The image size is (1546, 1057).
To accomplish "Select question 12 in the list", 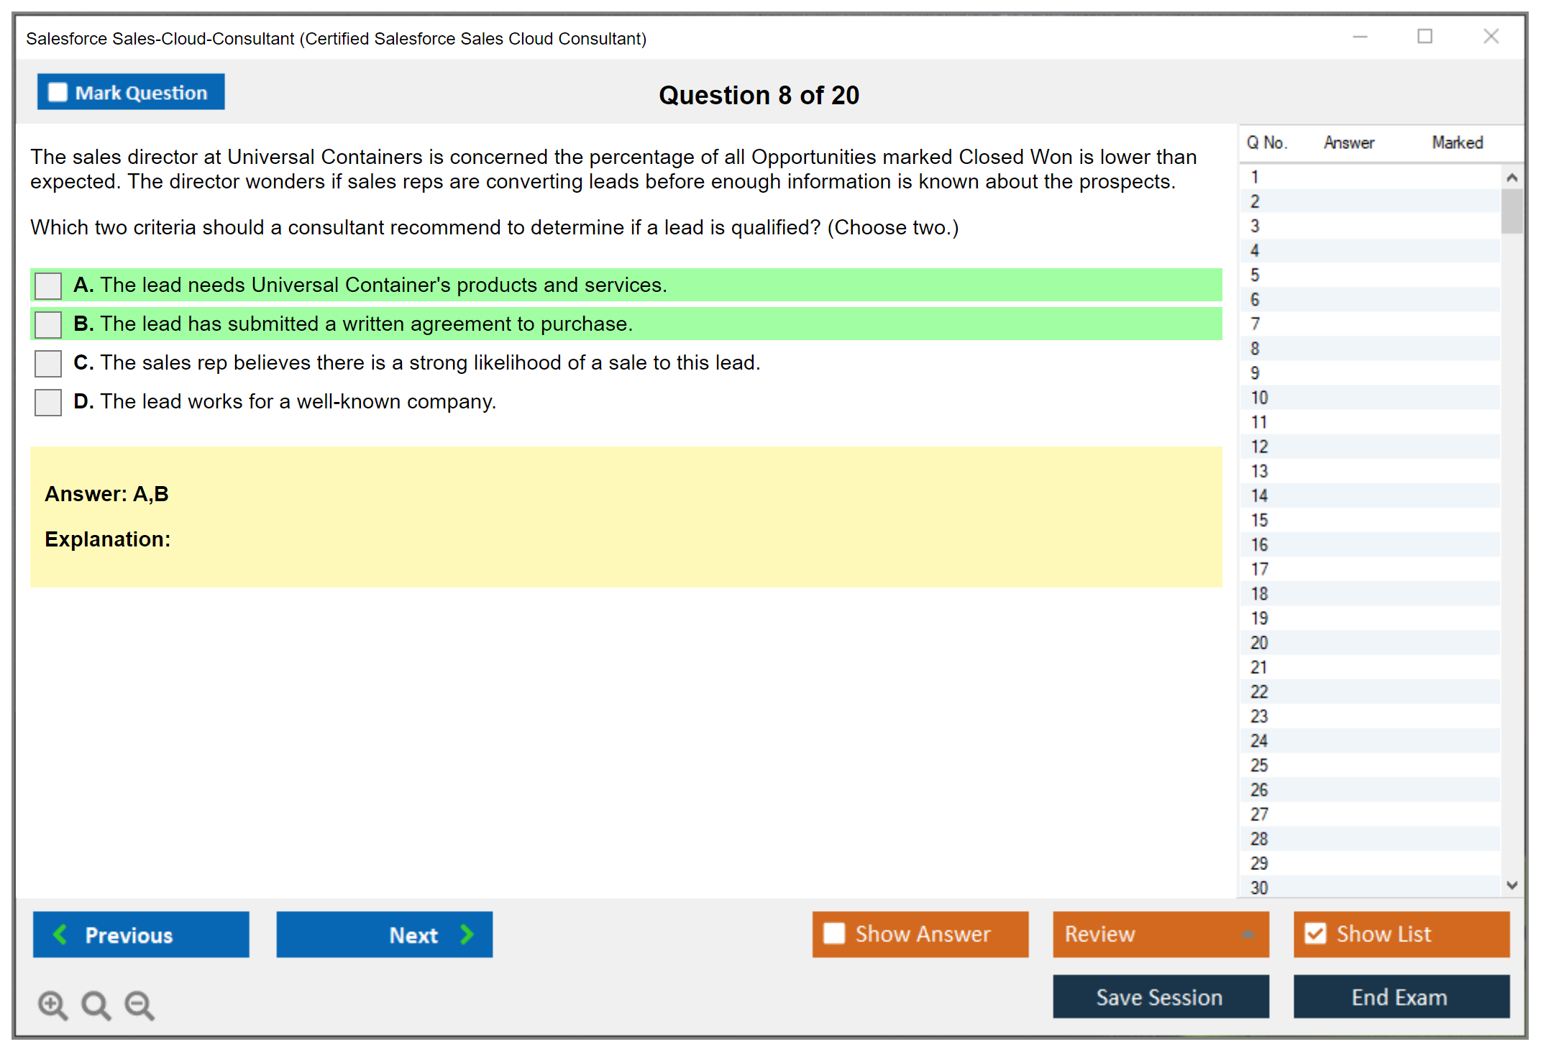I will 1259,447.
